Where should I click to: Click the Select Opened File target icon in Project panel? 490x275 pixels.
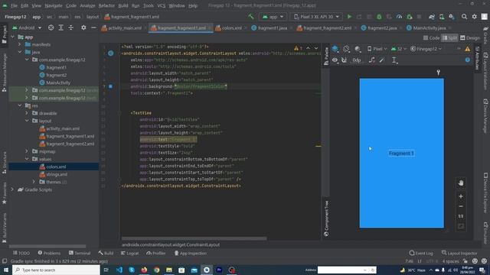tap(51, 27)
